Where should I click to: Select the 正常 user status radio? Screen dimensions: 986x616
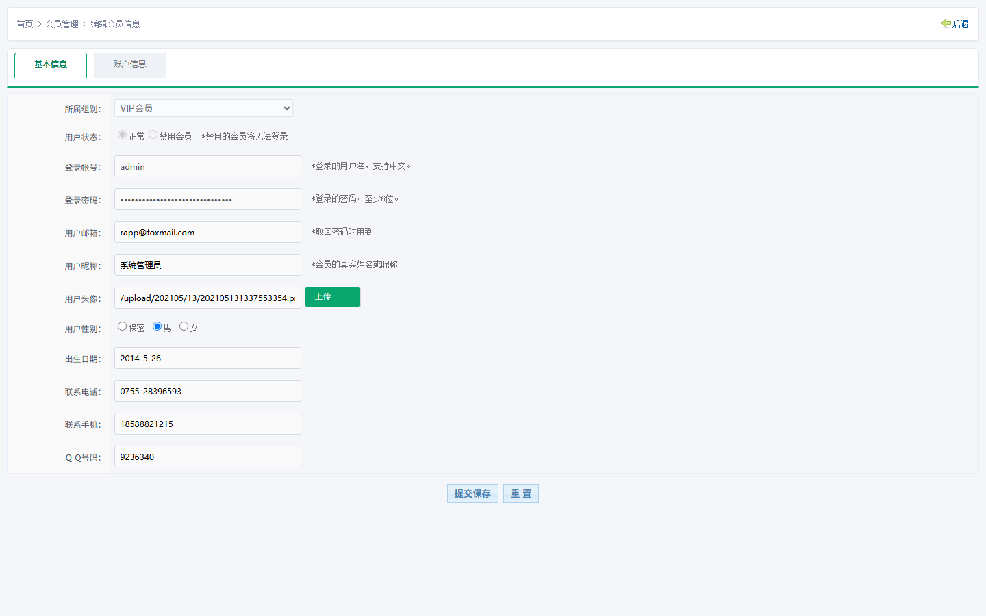[122, 135]
